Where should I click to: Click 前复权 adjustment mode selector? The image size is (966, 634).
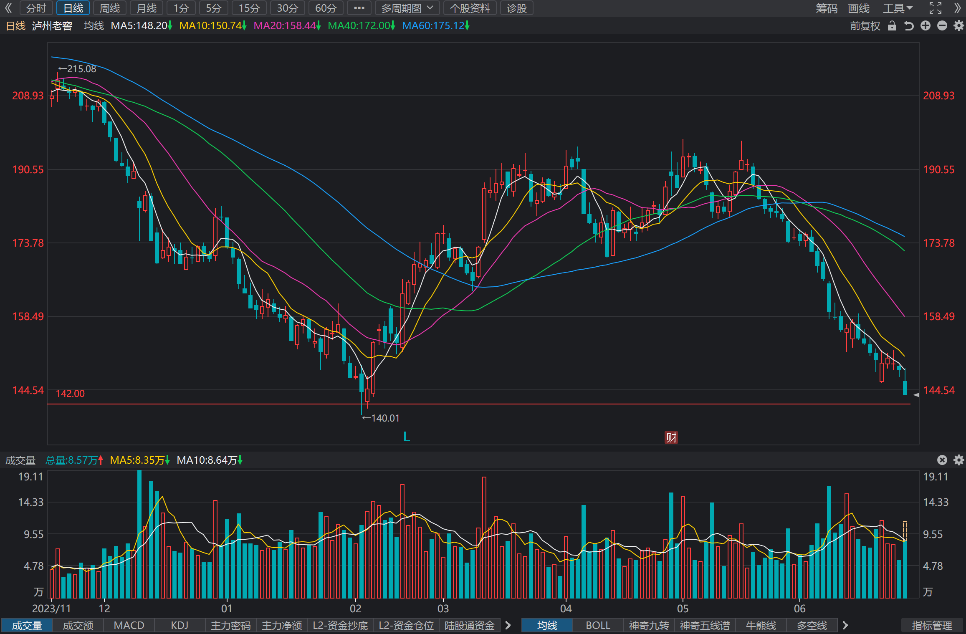tap(865, 26)
